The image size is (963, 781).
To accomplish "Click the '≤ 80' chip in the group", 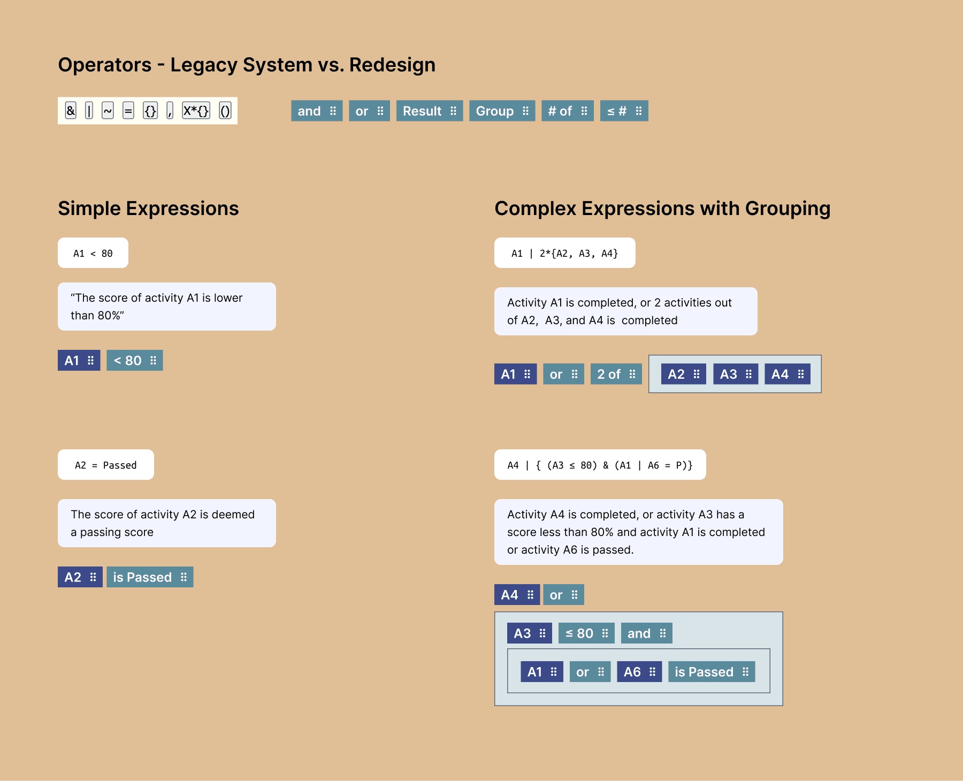I will [x=586, y=633].
